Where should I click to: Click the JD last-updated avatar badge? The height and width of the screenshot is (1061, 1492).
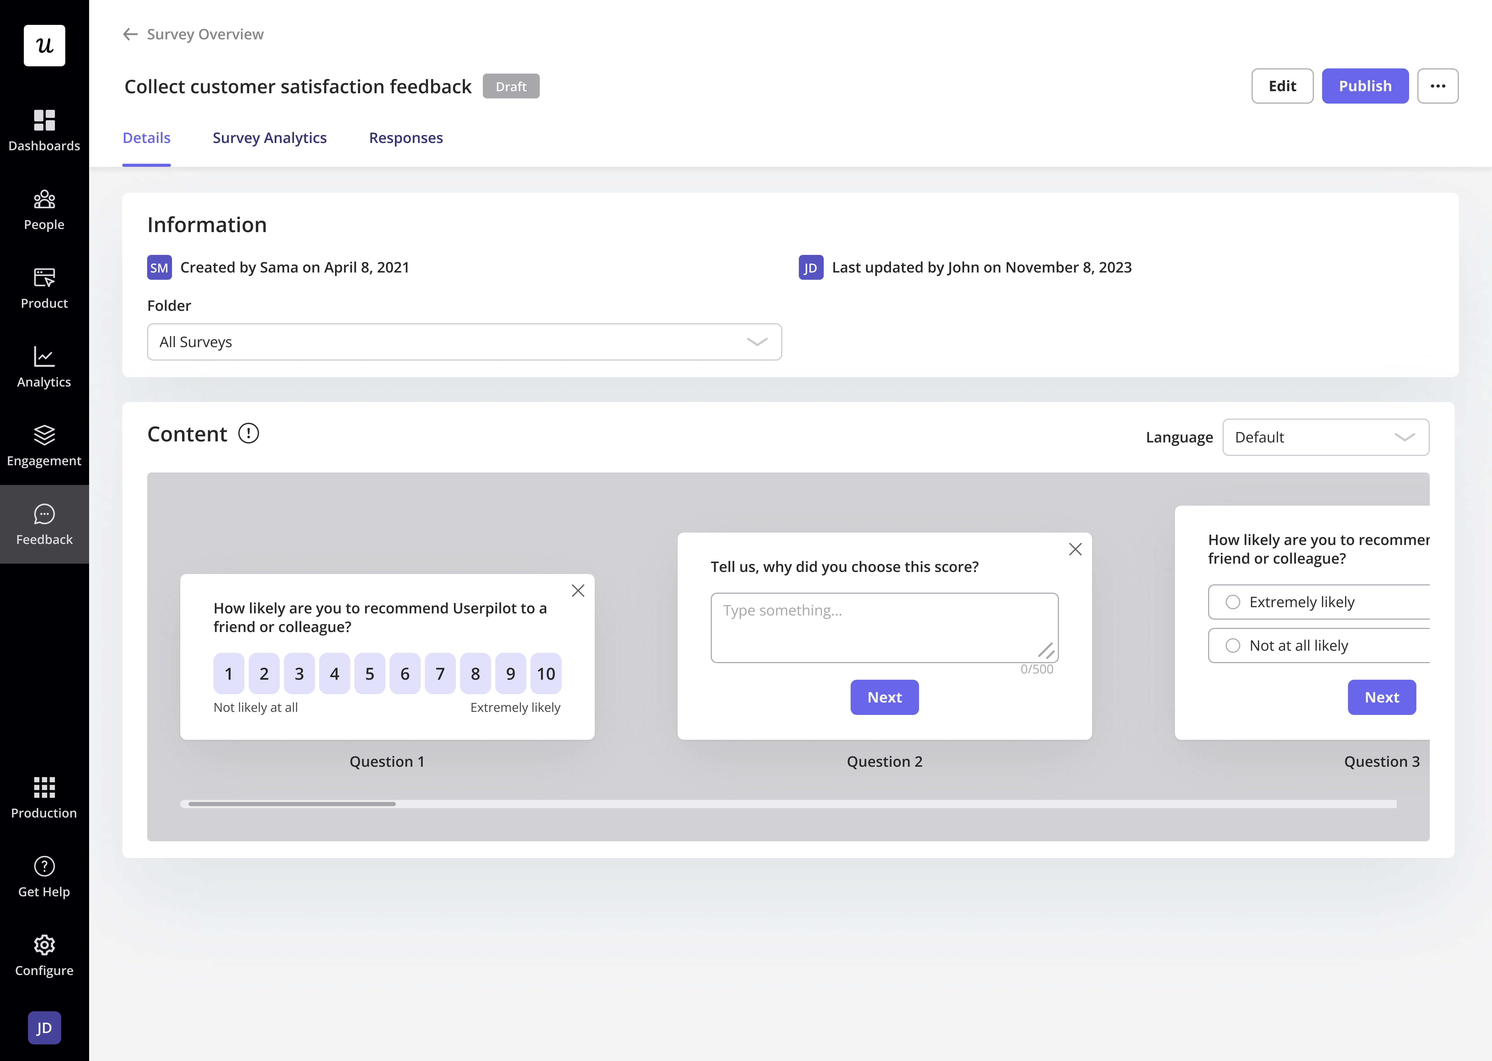(x=811, y=267)
